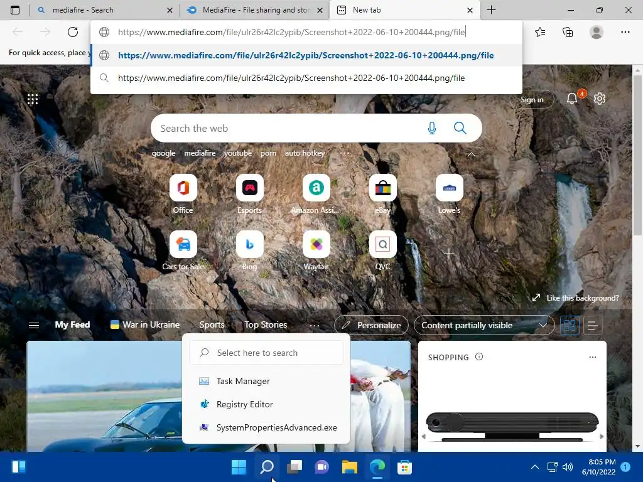This screenshot has height=482, width=643.
Task: Open Registry Editor from search popup
Action: [266, 404]
